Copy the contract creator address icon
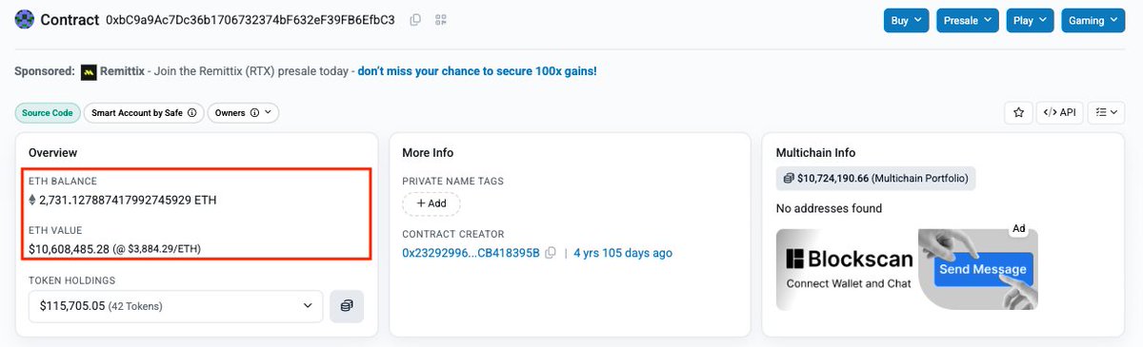Viewport: 1143px width, 347px height. tap(551, 253)
